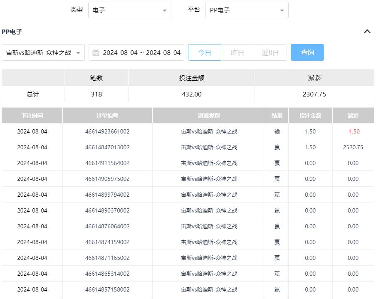Click the red -1.50 payout value
This screenshot has height=299, width=376.
[x=353, y=131]
